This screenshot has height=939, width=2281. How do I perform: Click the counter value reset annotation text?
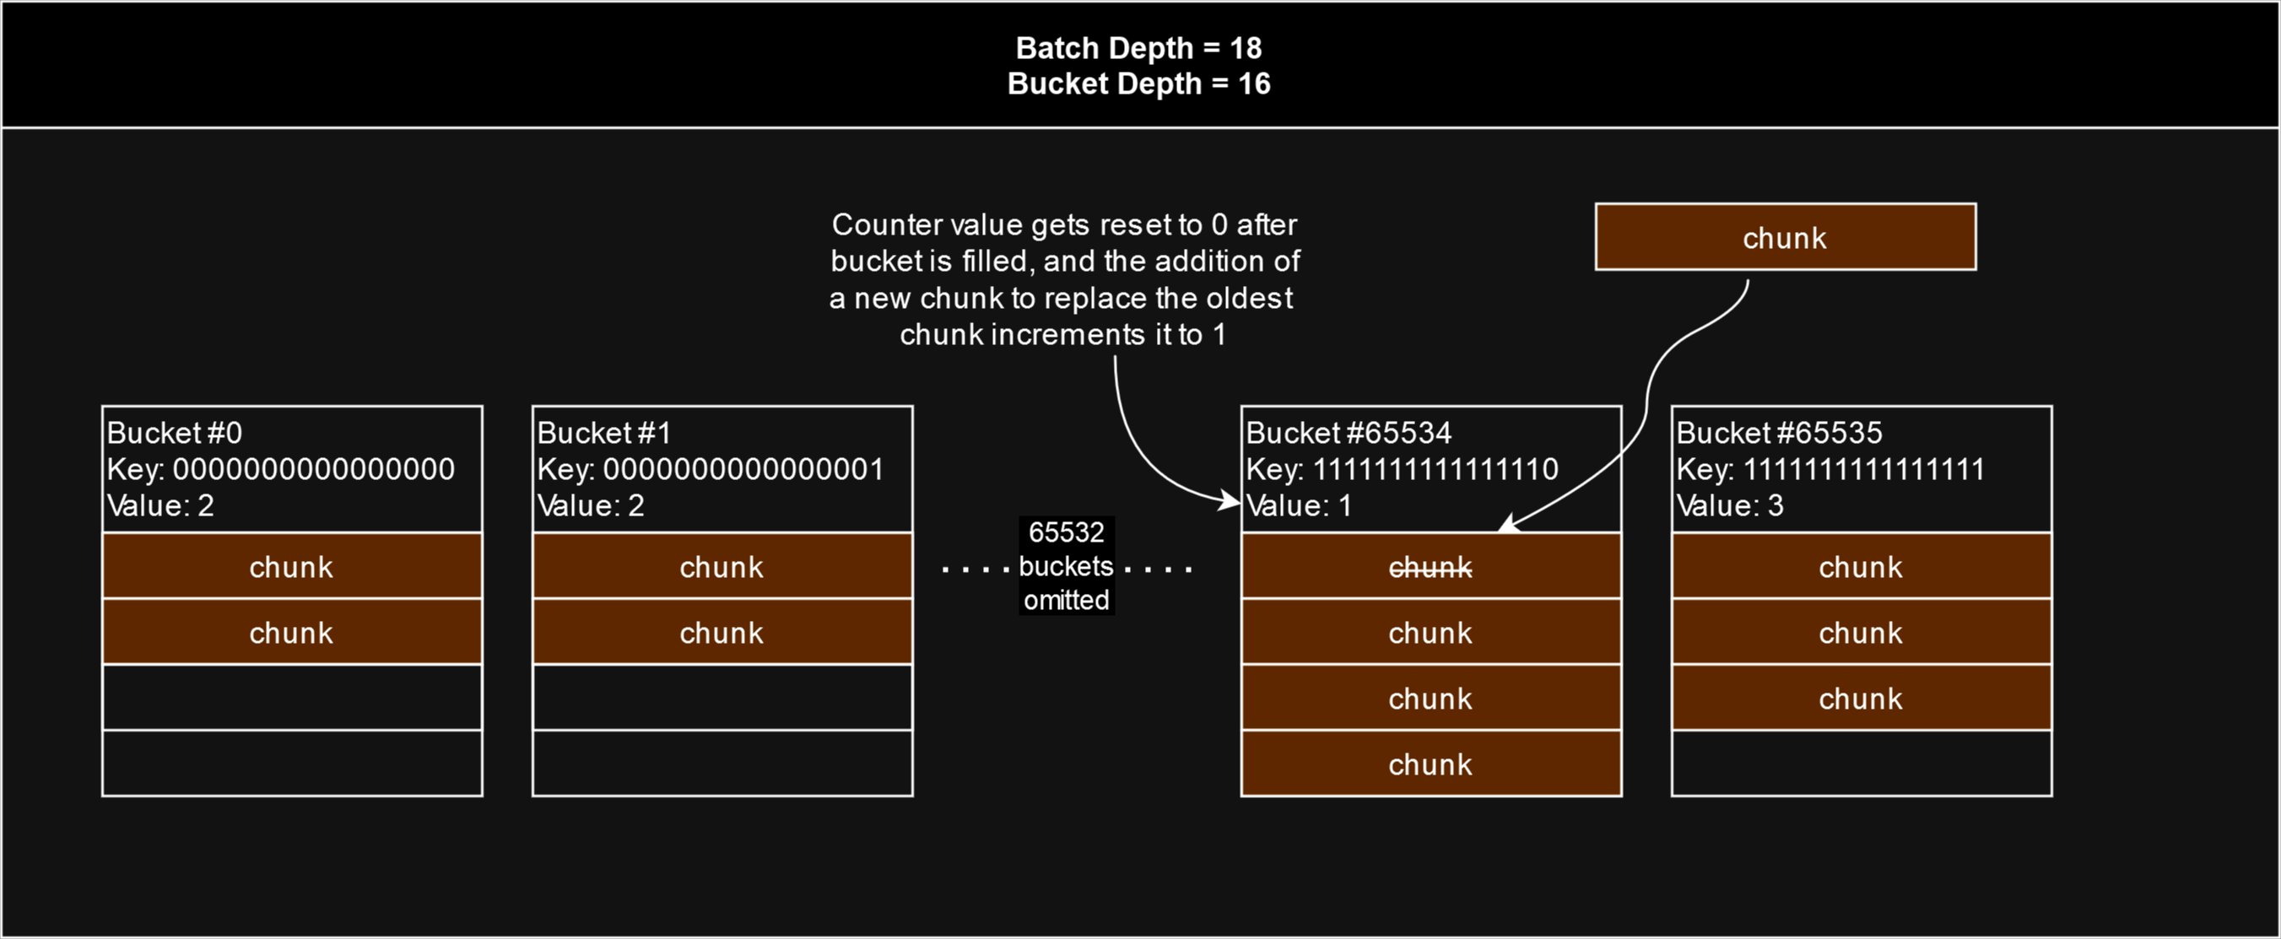[1063, 278]
